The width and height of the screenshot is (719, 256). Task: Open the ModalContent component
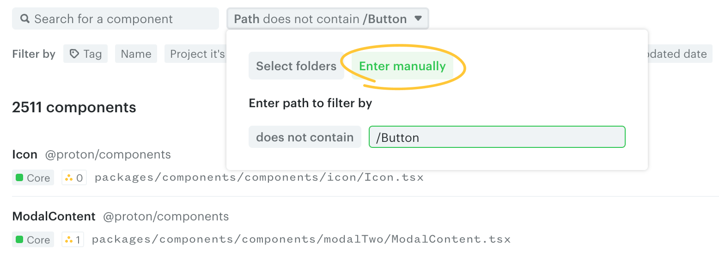coord(54,216)
